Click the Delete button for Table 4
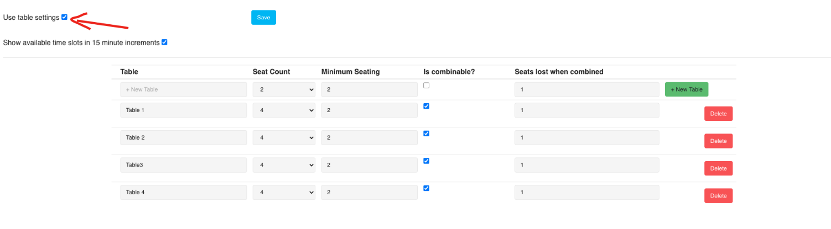The image size is (831, 229). [718, 196]
